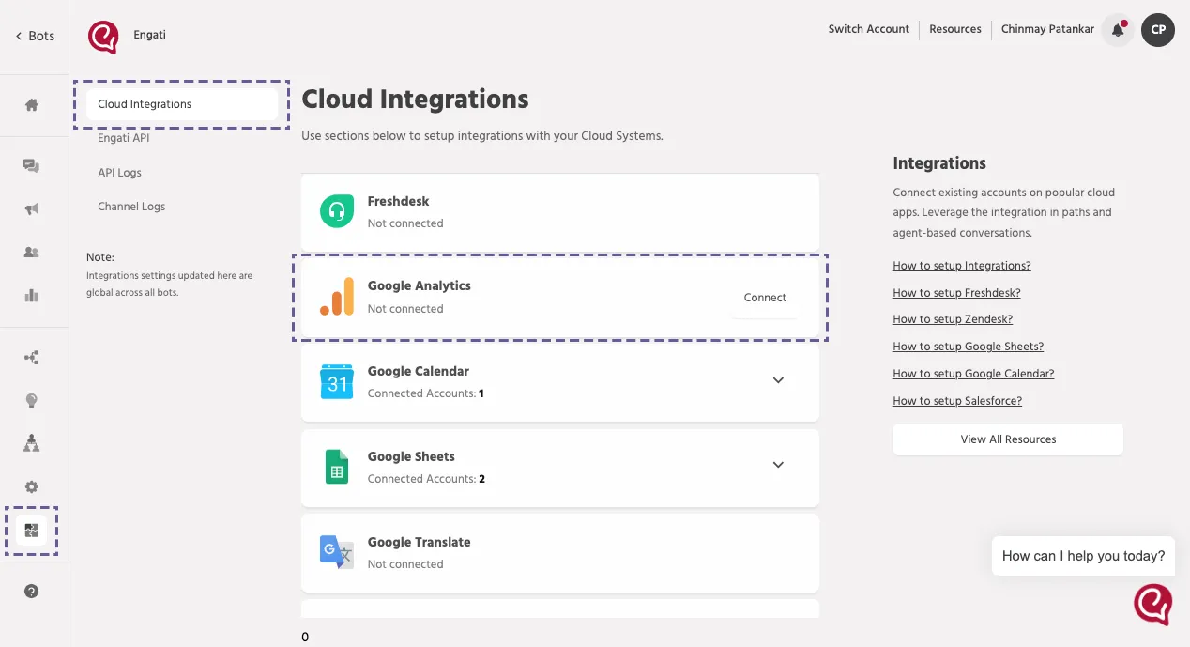Open Resources in header
The height and width of the screenshot is (647, 1190).
955,29
